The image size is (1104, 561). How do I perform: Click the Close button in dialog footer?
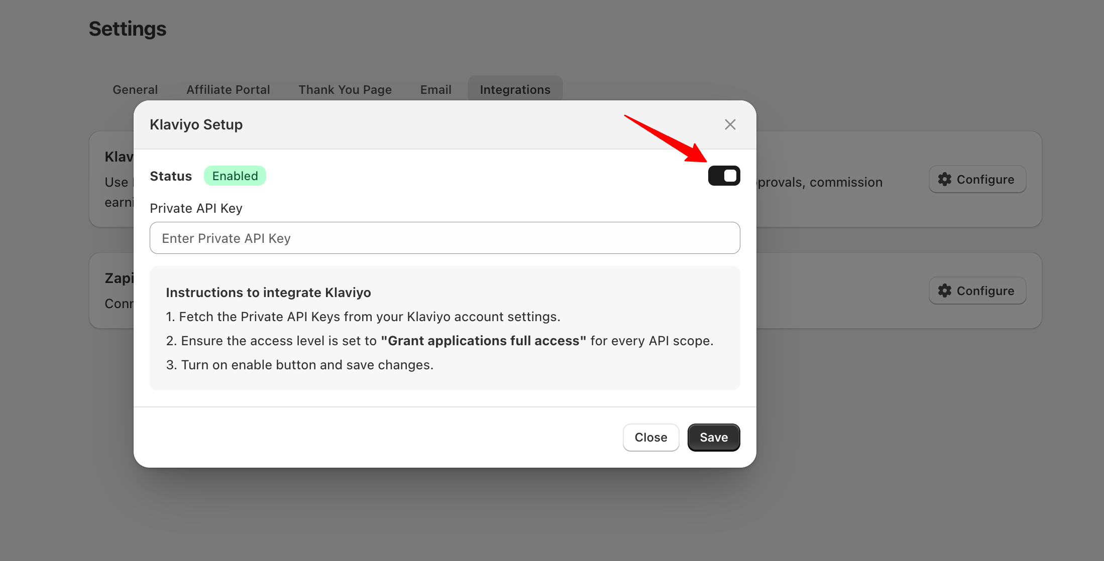[650, 438]
